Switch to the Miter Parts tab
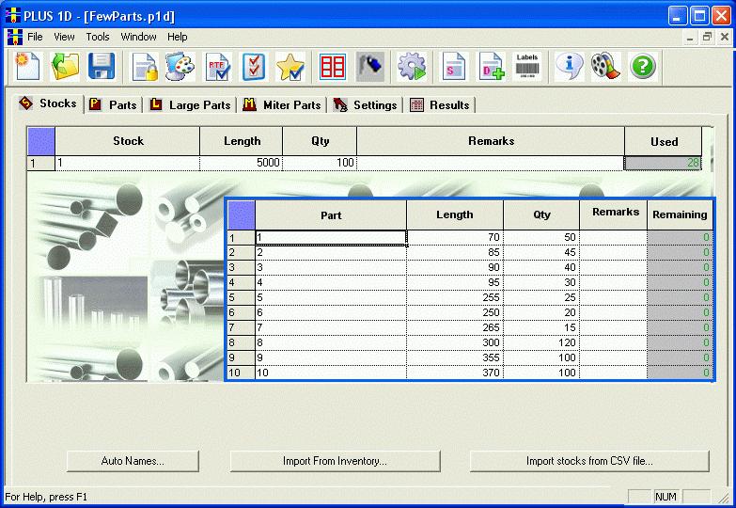This screenshot has height=508, width=736. coord(282,104)
